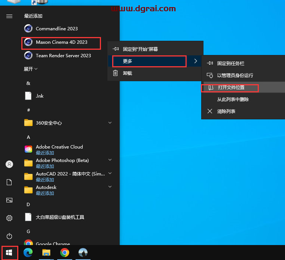Viewport: 285px width, 260px height.
Task: Open Microsoft Edge from the taskbar
Action: click(x=28, y=253)
